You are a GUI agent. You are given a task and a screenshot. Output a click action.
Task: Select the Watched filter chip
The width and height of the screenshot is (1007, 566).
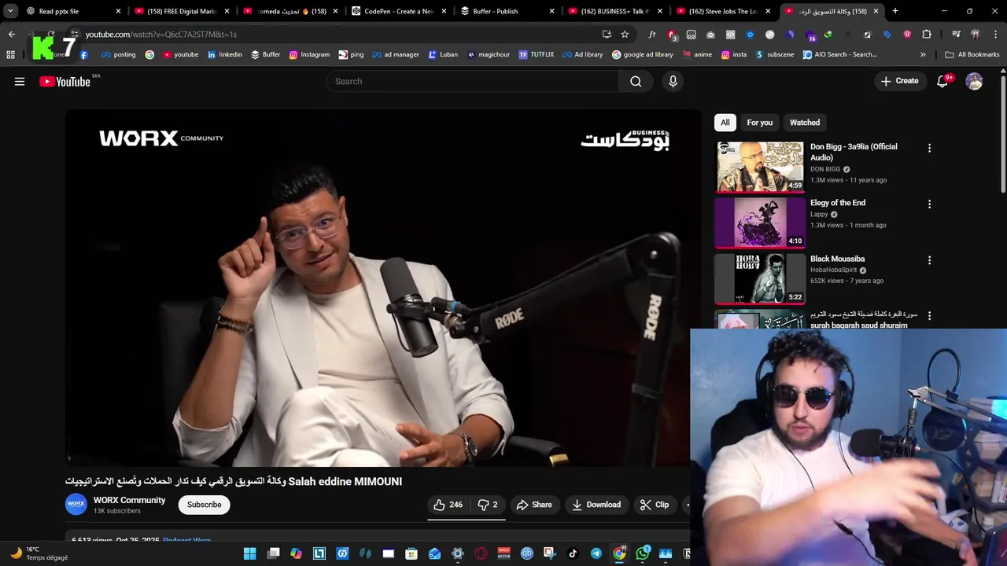tap(805, 123)
